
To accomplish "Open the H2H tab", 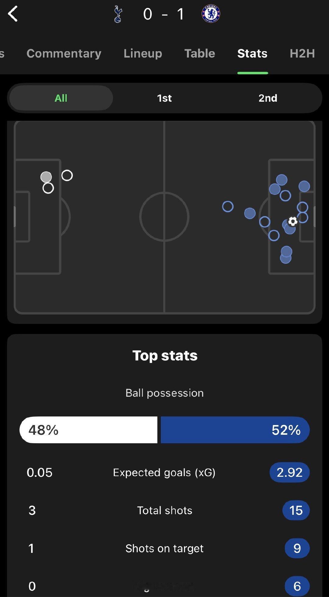I will [x=302, y=54].
